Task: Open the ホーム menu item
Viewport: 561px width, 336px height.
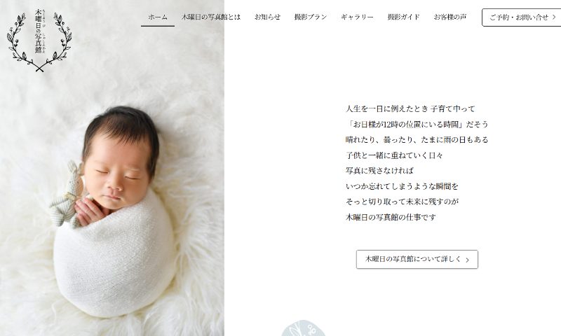Action: point(158,17)
